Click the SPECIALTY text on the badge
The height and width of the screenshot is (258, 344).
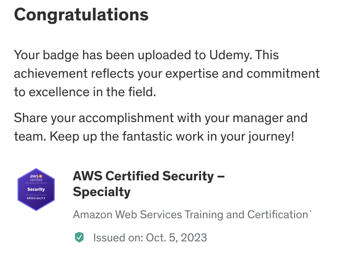coord(36,199)
